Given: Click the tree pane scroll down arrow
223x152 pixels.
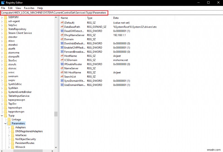Looking at the screenshot, I should (56, 148).
